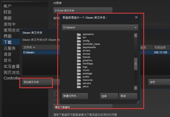Close the library folder chooser dialog
The width and height of the screenshot is (170, 117).
(x=136, y=17)
